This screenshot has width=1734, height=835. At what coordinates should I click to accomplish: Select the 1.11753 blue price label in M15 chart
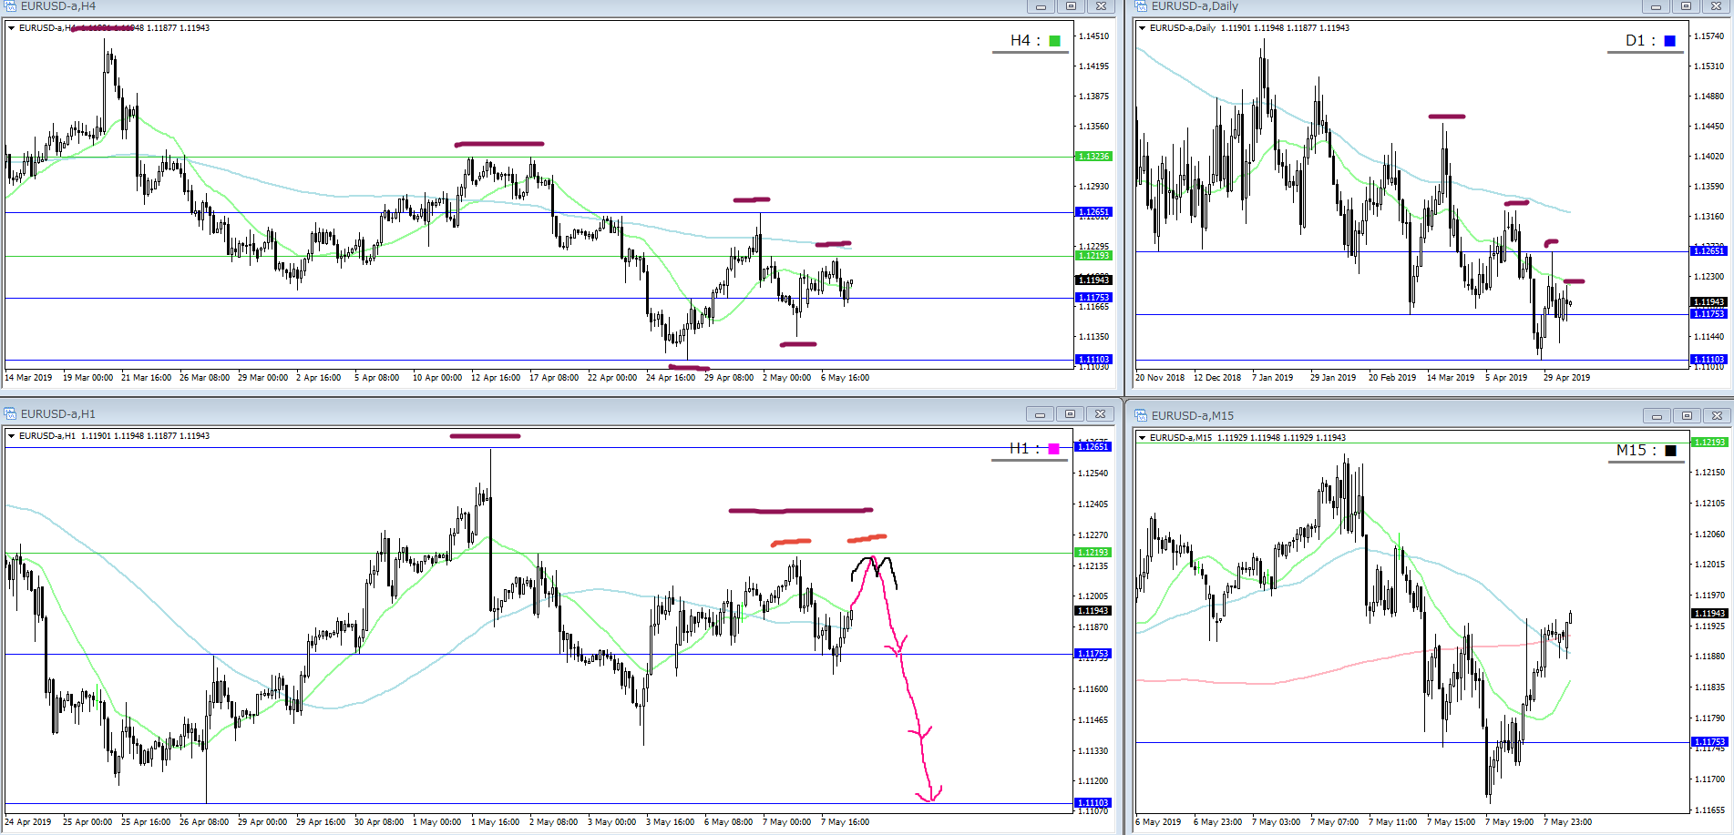tap(1708, 742)
